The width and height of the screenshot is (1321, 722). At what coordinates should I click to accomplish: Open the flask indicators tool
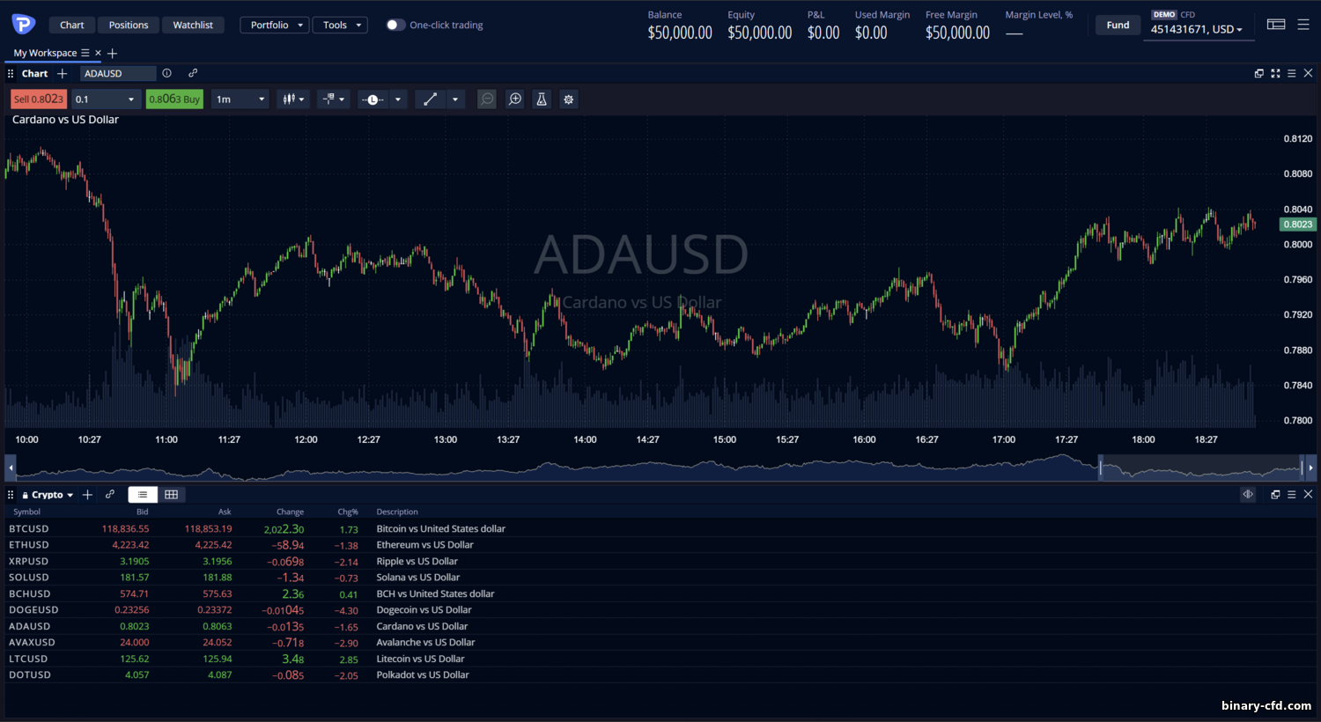(542, 99)
